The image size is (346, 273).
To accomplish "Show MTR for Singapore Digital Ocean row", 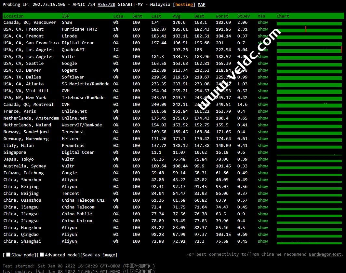I will (x=263, y=152).
